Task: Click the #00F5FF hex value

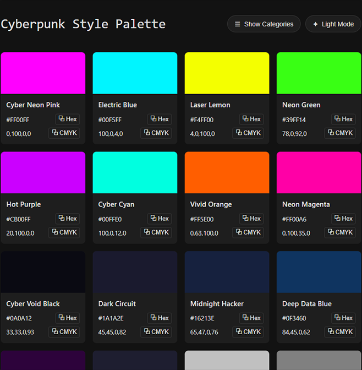Action: [110, 120]
